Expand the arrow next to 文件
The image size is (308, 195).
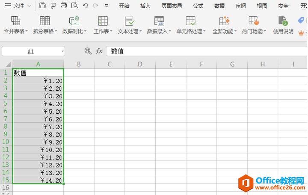[29, 6]
